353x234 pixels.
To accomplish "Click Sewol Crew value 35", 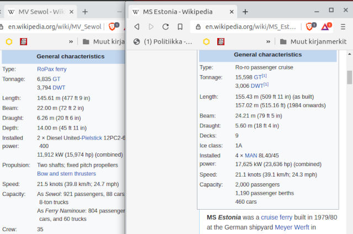I will pyautogui.click(x=40, y=230).
